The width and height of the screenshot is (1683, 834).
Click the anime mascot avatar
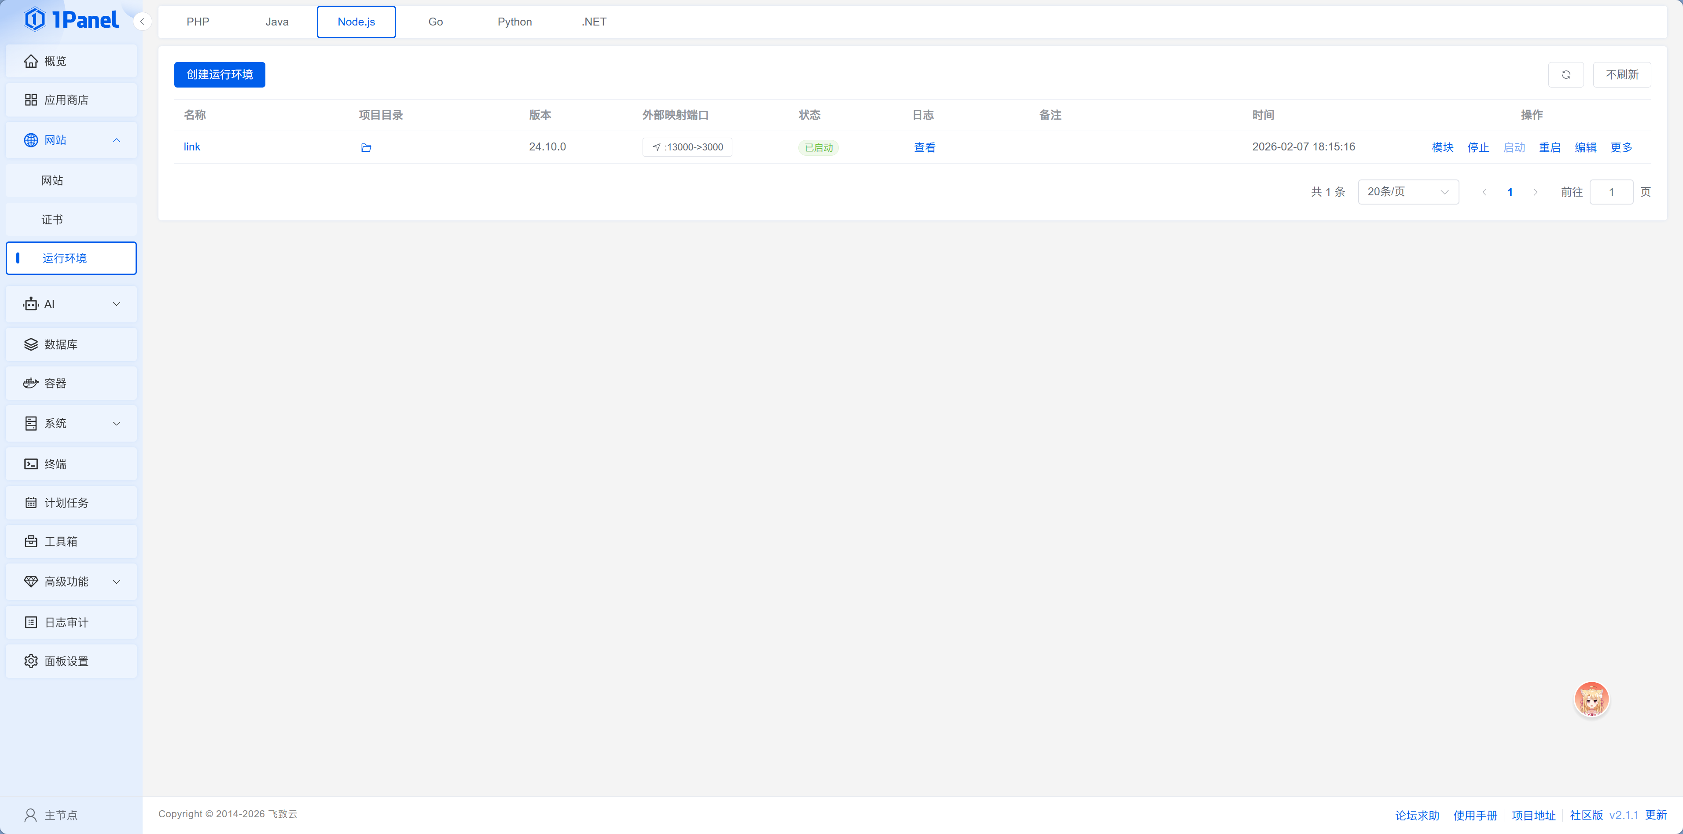tap(1591, 699)
